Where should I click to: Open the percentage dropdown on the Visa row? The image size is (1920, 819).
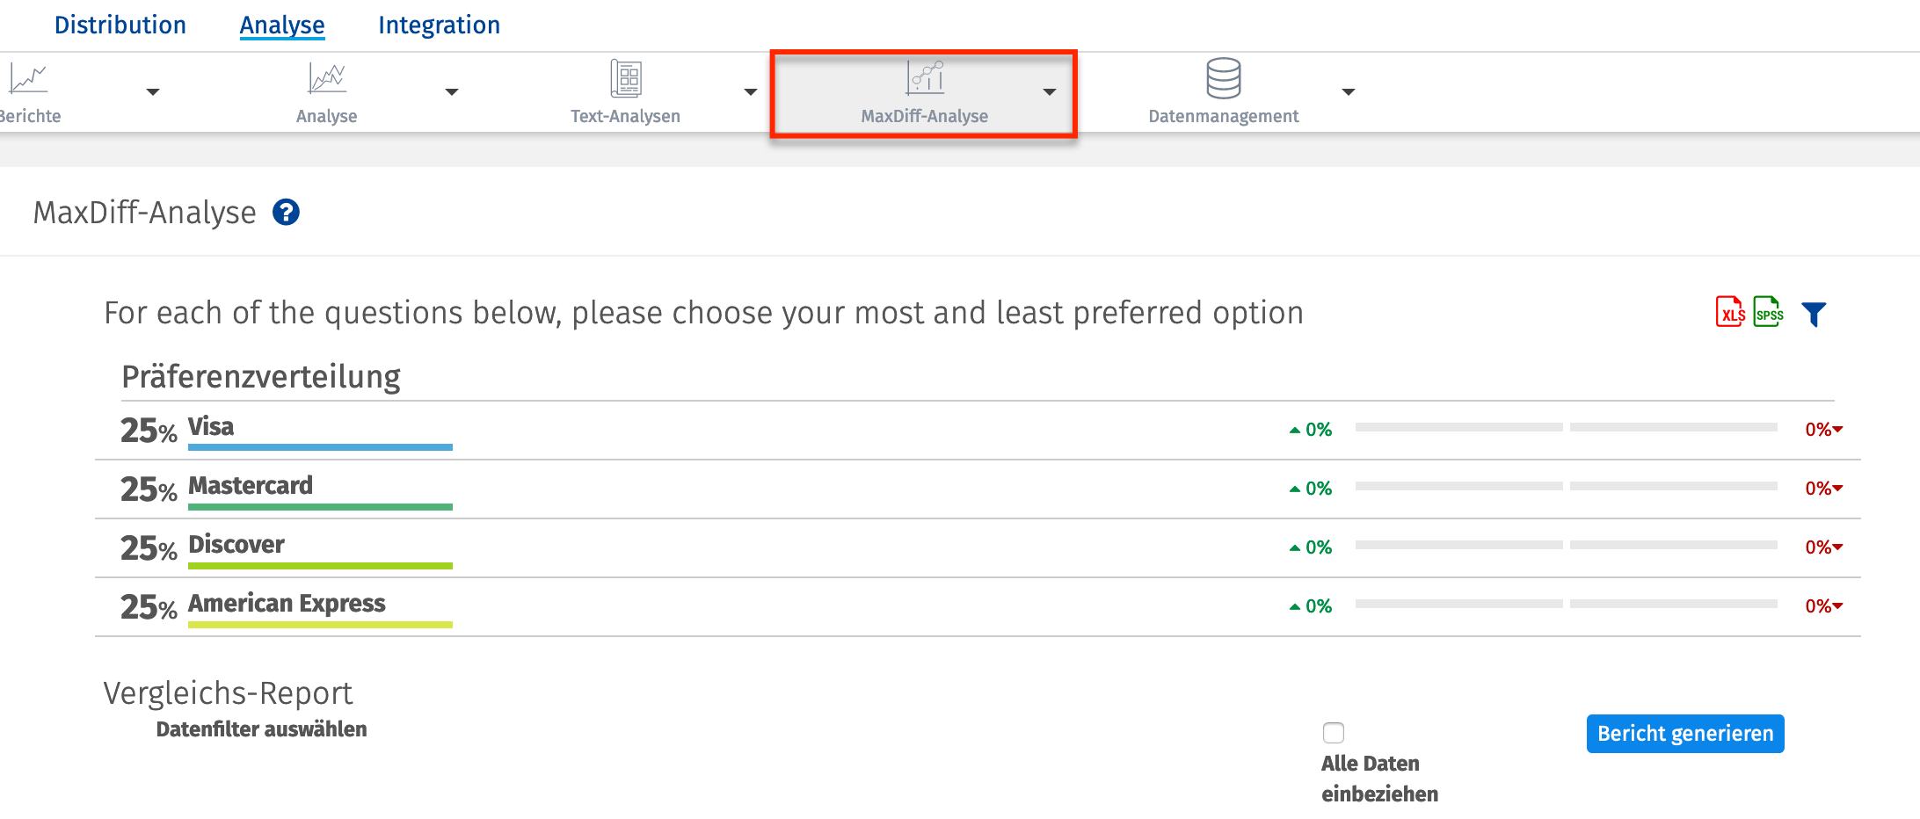(x=1822, y=430)
